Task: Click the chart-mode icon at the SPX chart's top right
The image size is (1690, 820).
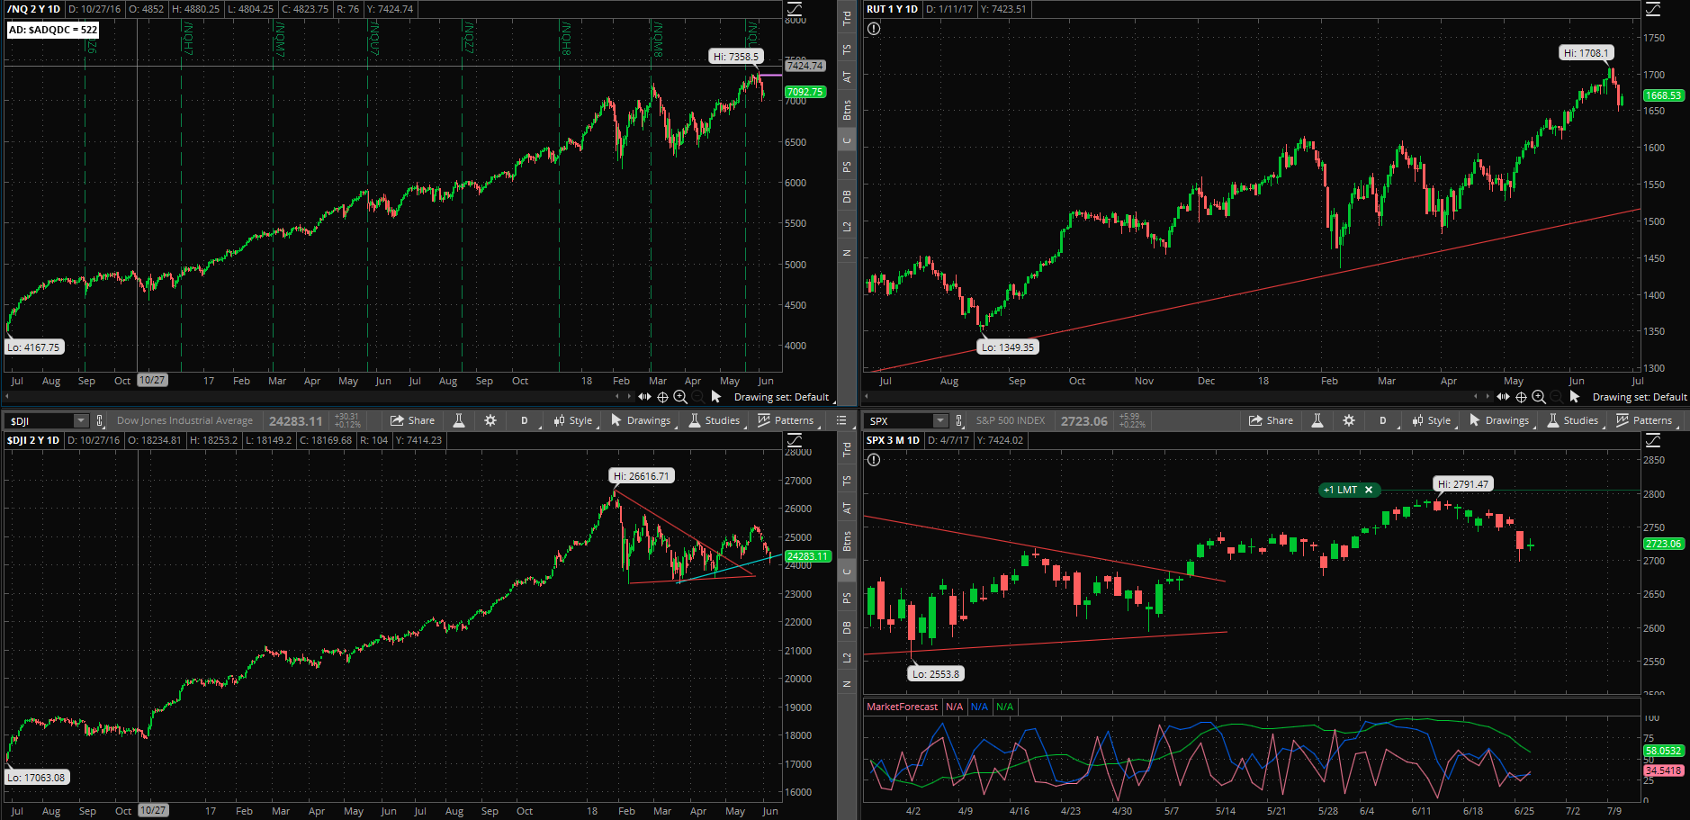Action: tap(1653, 440)
